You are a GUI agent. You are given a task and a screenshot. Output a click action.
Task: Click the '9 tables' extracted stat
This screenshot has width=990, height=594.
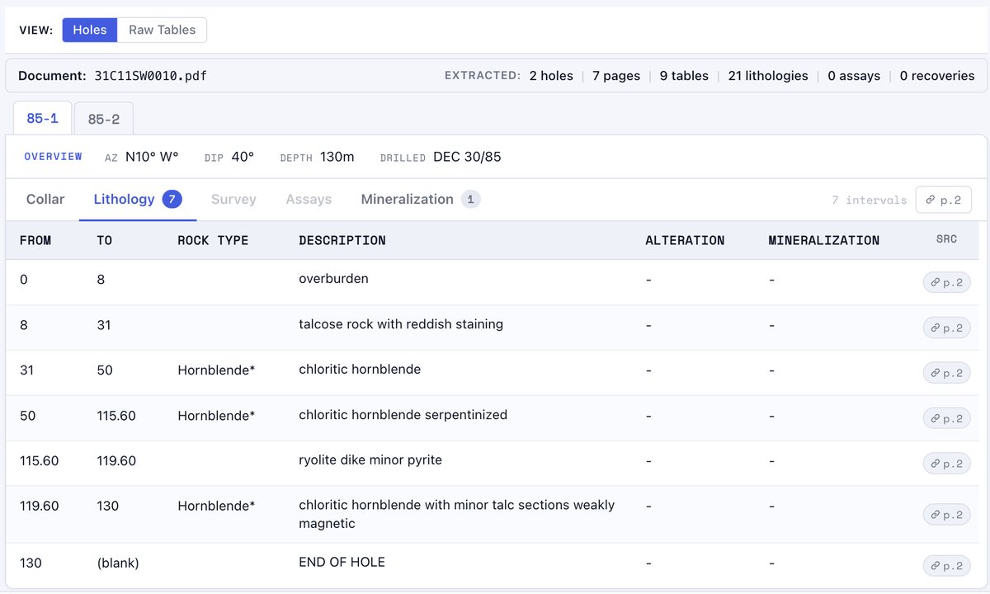684,75
